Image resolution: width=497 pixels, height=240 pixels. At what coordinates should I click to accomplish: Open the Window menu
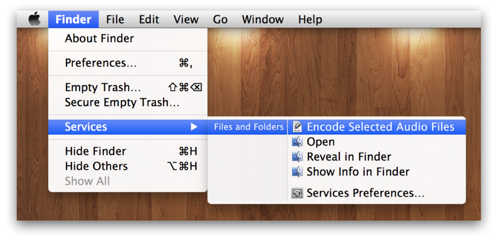[x=263, y=19]
